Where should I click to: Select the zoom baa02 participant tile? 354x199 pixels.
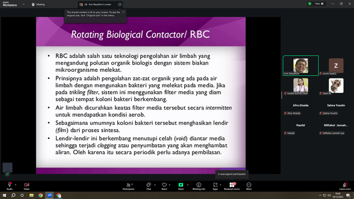click(x=336, y=65)
